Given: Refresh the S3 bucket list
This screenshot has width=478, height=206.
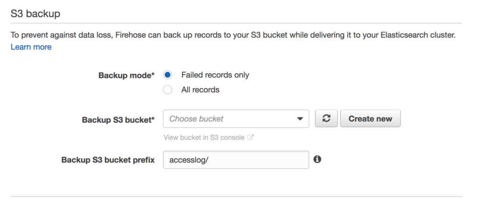Looking at the screenshot, I should pyautogui.click(x=326, y=119).
